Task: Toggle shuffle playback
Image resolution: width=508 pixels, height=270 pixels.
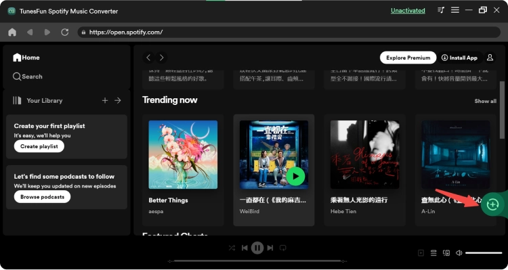Action: (232, 248)
